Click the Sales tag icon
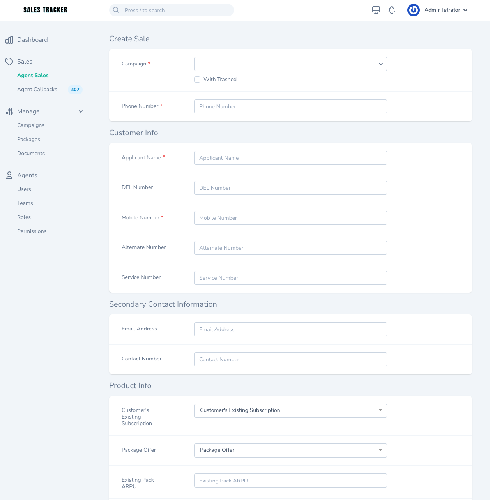This screenshot has width=490, height=500. coord(9,62)
